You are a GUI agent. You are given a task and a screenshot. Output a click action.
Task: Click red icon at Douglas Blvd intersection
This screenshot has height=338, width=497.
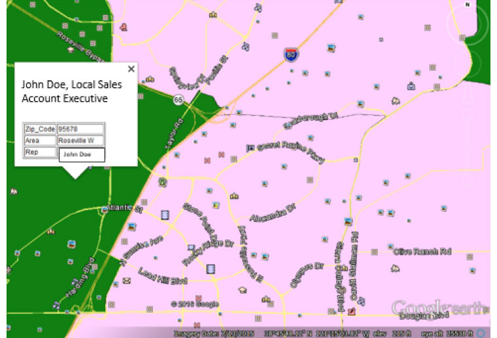(351, 312)
